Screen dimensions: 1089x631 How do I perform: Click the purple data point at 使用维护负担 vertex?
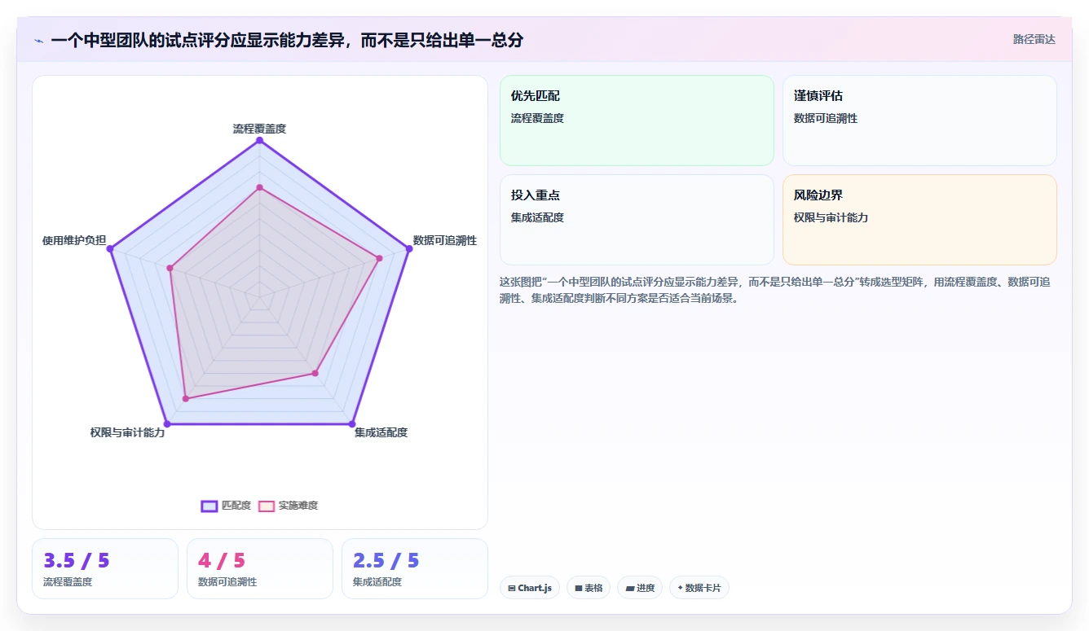(x=111, y=248)
